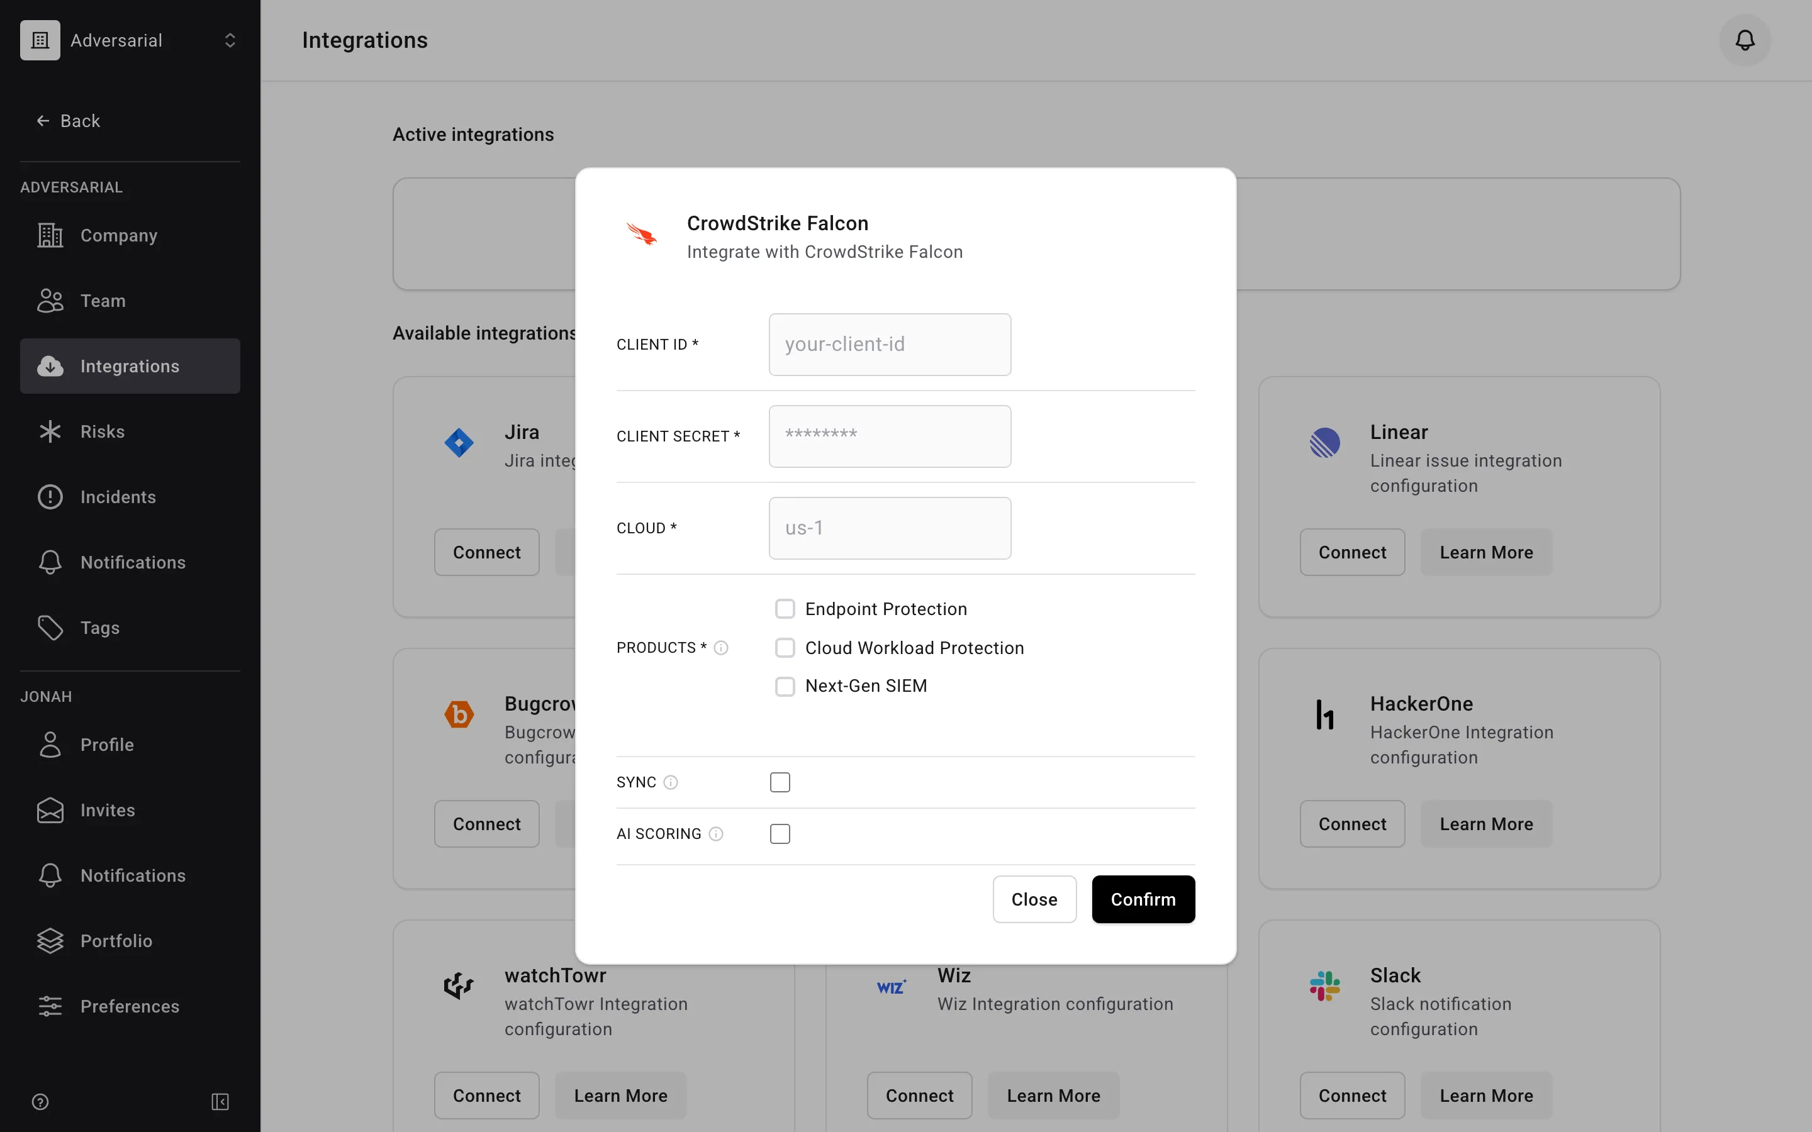
Task: Open the Adversarial organization switcher chevrons
Action: (230, 40)
